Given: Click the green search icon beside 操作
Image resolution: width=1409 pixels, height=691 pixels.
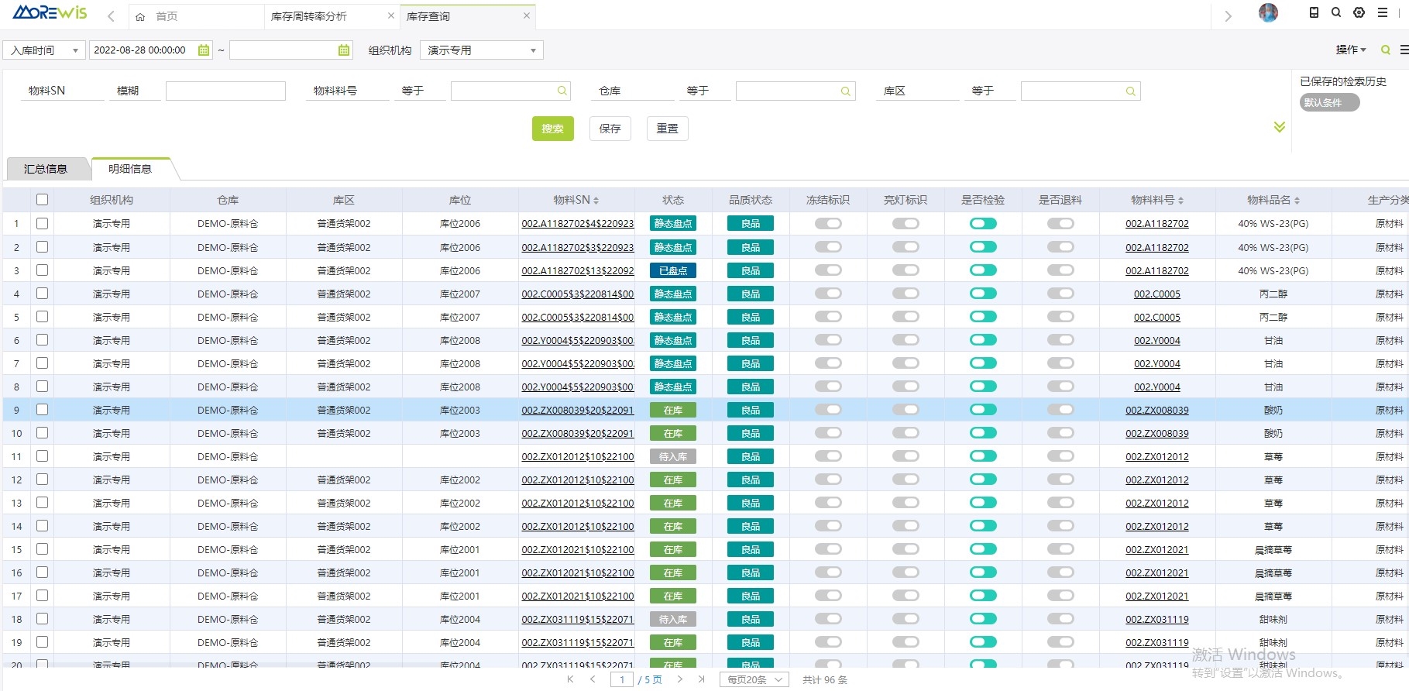Looking at the screenshot, I should (1386, 50).
